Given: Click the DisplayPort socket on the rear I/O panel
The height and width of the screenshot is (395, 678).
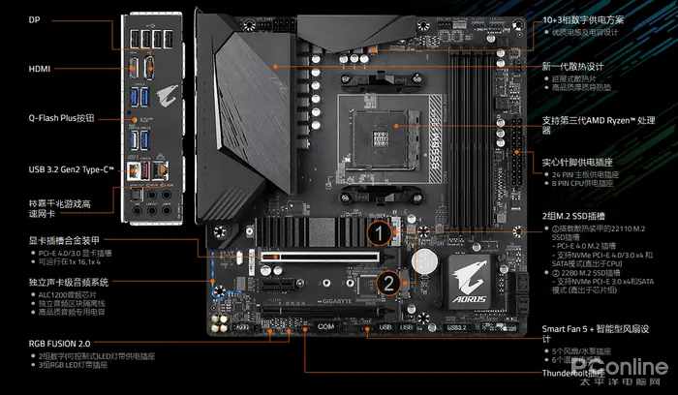Looking at the screenshot, I should pos(149,69).
